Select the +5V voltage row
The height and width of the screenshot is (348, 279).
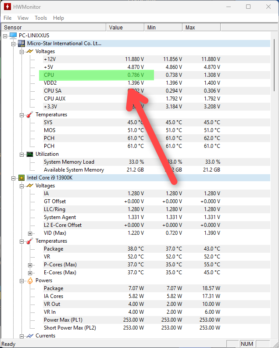pos(157,67)
